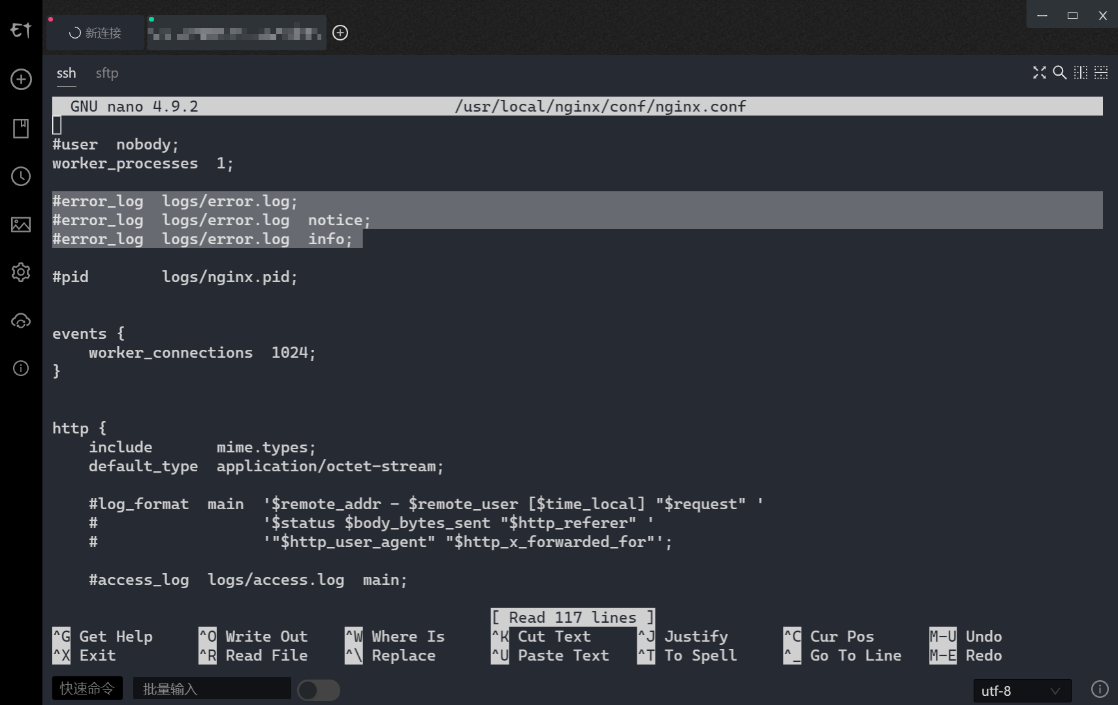The height and width of the screenshot is (705, 1118).
Task: Toggle fullscreen terminal icon
Action: (x=1039, y=72)
